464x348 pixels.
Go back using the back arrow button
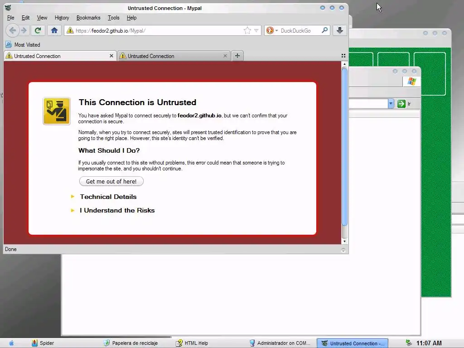[x=12, y=30]
